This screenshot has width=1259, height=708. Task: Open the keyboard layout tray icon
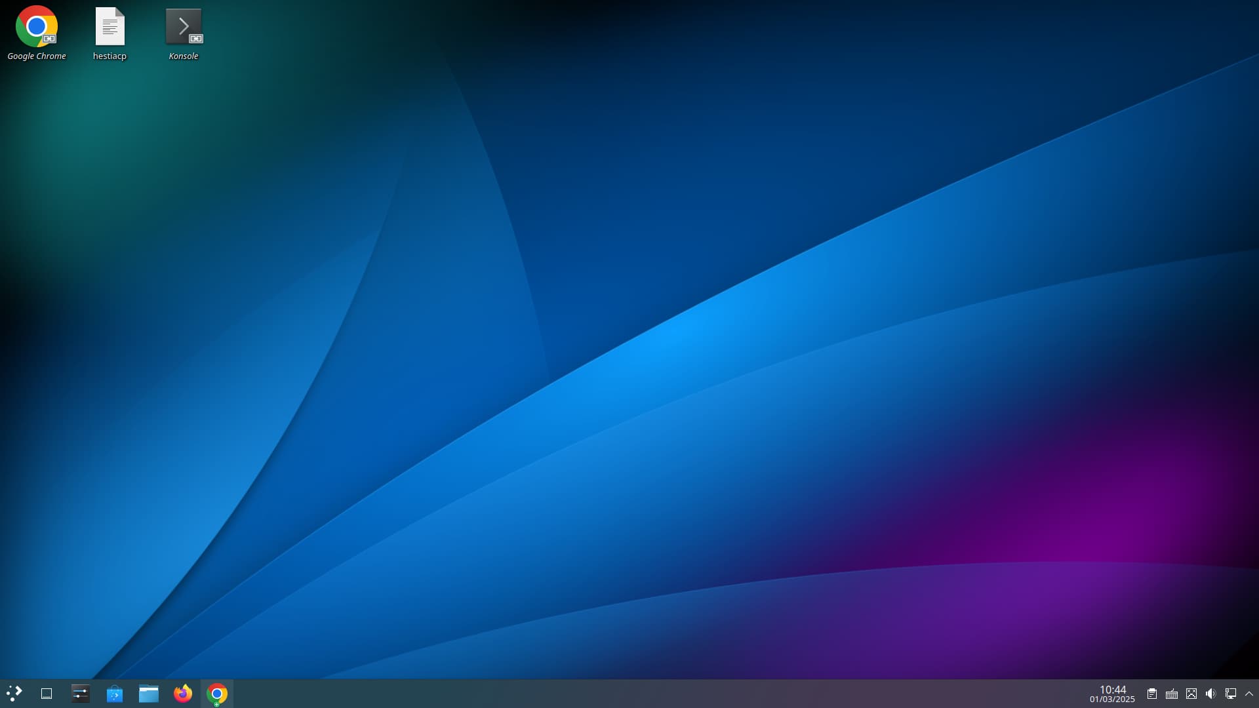tap(1172, 694)
